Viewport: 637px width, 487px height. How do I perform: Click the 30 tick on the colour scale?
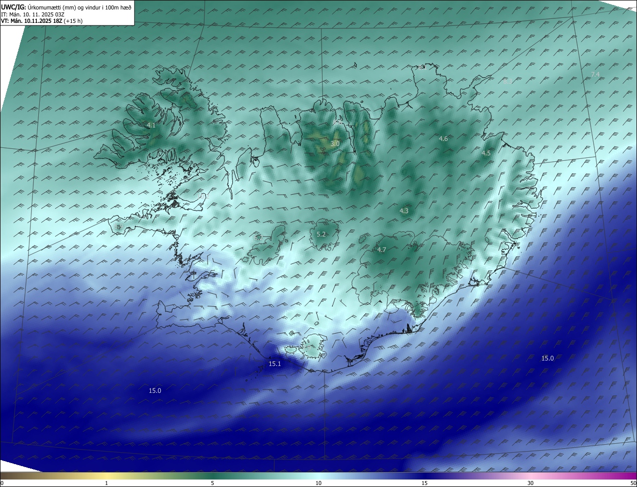[531, 483]
